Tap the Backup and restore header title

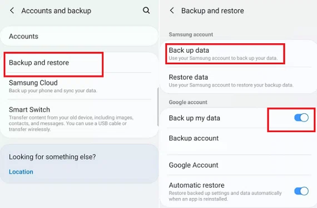pos(212,11)
